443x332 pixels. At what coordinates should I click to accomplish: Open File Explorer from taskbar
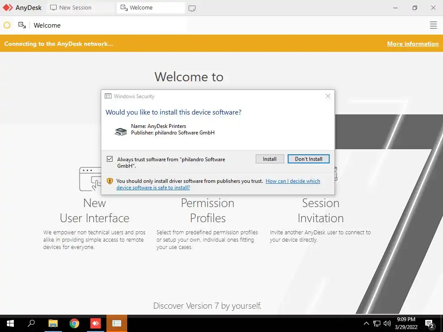(x=53, y=323)
